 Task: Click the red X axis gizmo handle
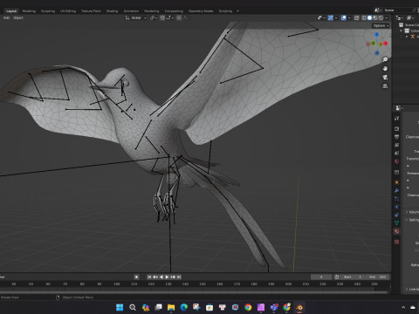click(x=386, y=44)
